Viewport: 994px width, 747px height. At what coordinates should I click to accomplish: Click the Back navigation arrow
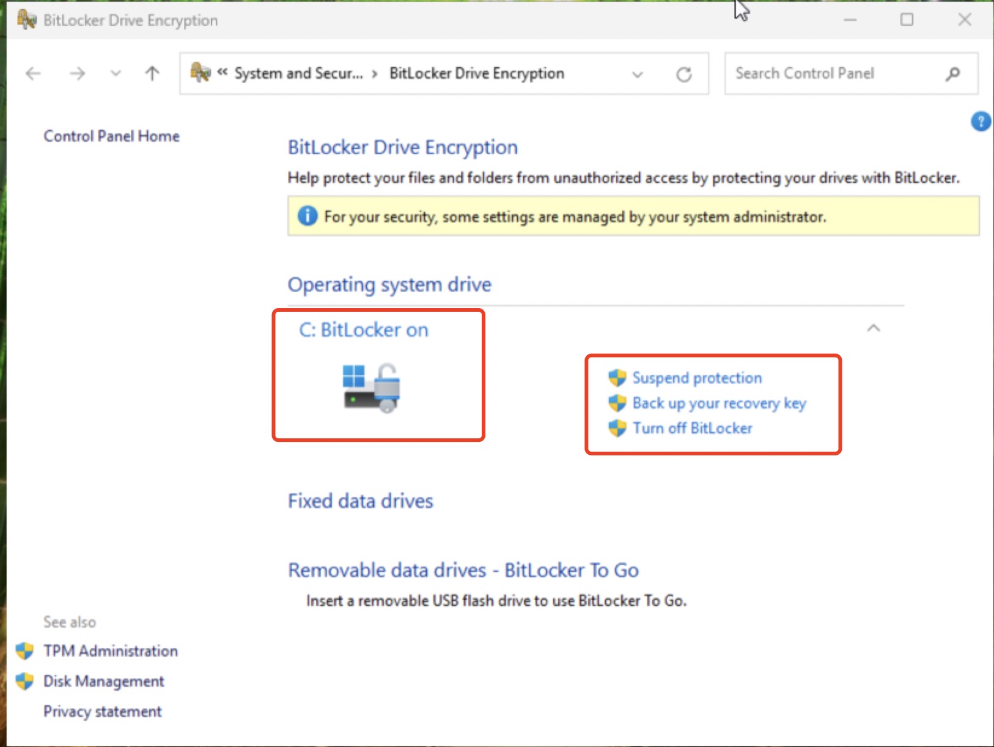pyautogui.click(x=33, y=74)
